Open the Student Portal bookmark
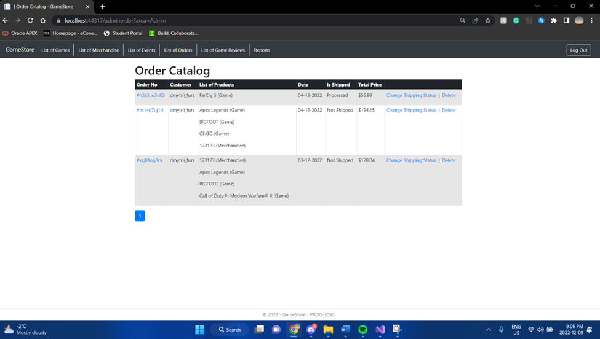The image size is (600, 339). coord(123,33)
